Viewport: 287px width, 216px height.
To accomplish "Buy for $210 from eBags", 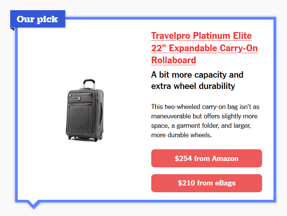I will (206, 183).
